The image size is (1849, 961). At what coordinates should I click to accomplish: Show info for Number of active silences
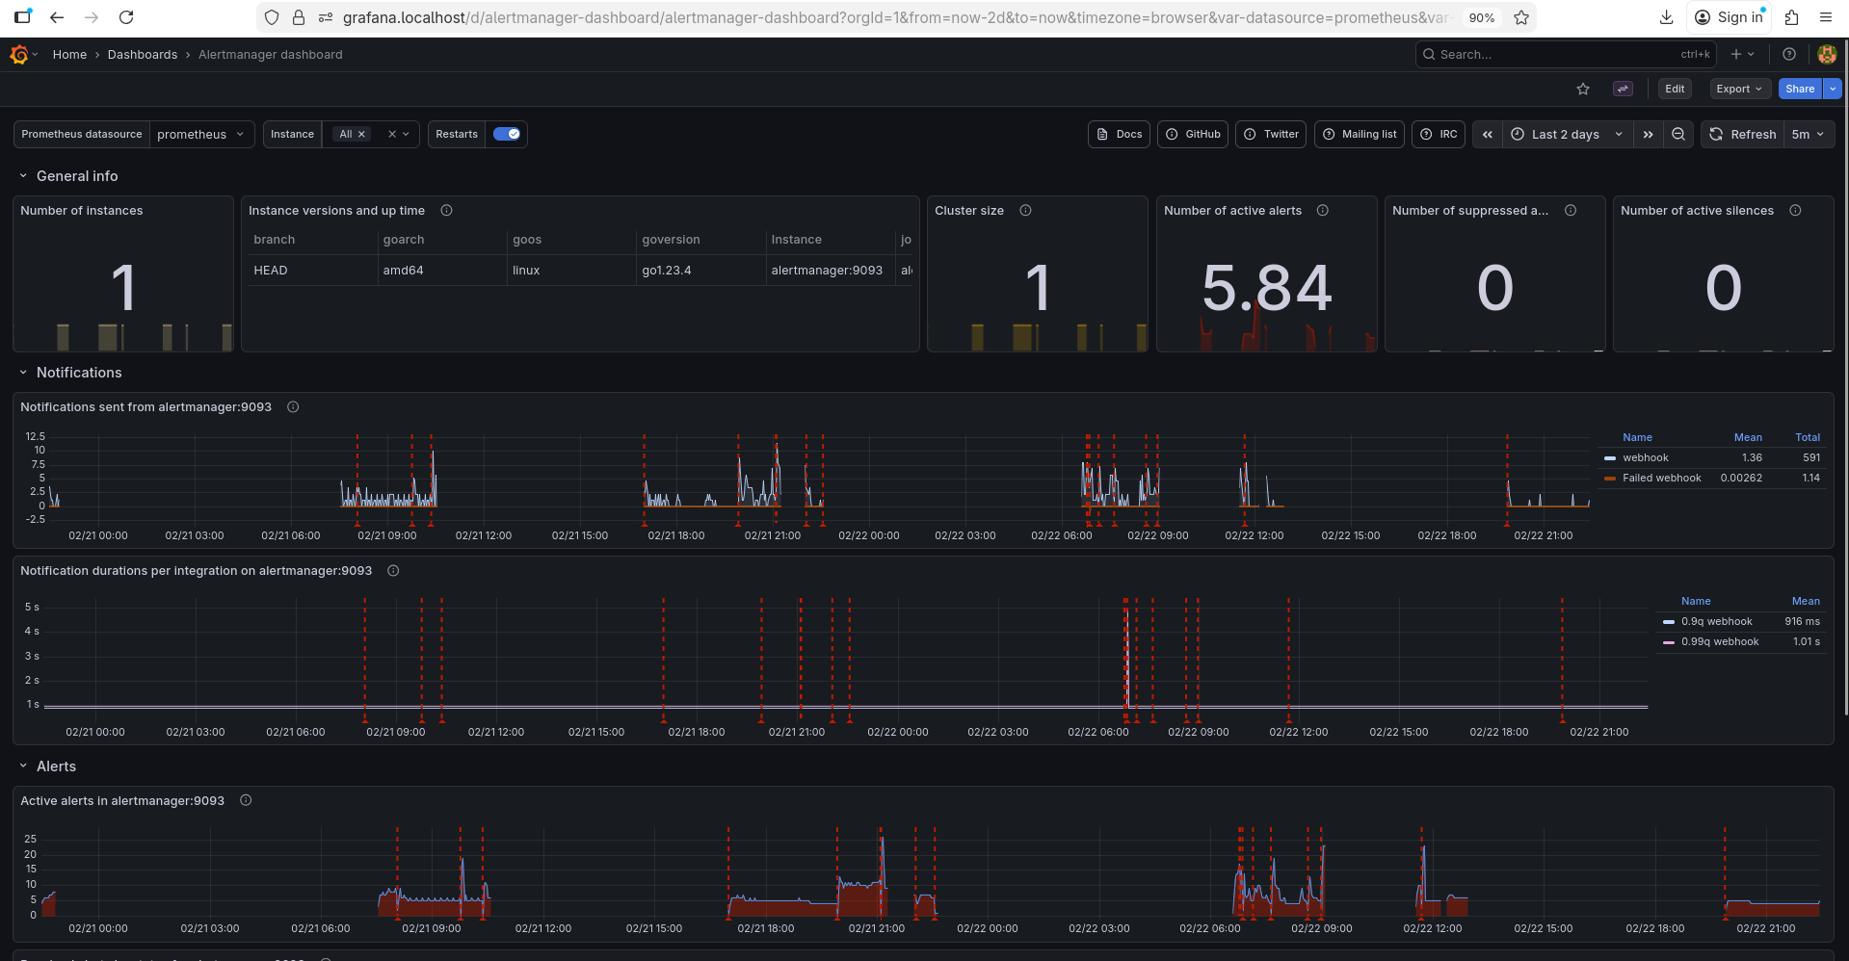(x=1796, y=211)
